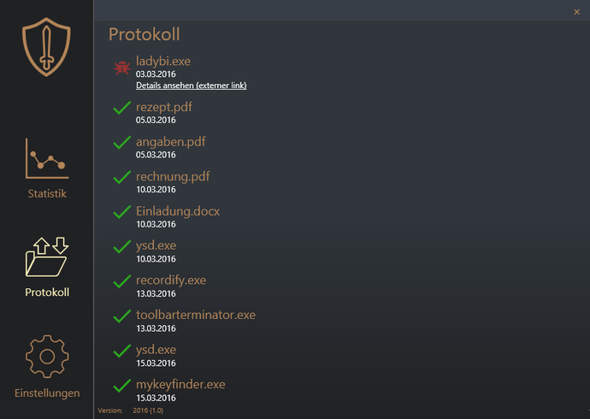Screen dimensions: 590x419
Task: Select the rechnung.pdf entry
Action: (173, 176)
